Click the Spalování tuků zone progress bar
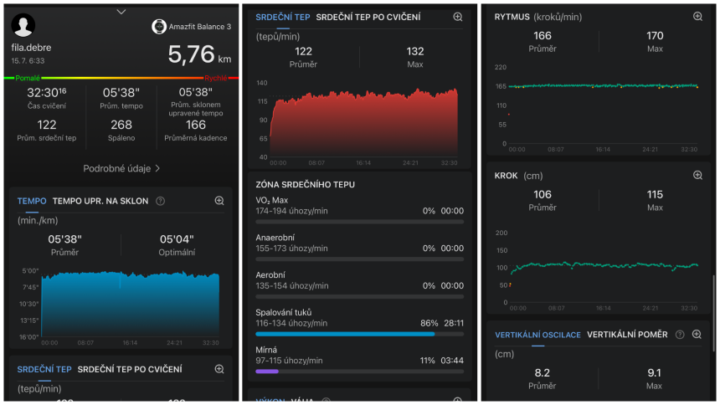Screen dimensions: 720x405 pos(359,334)
